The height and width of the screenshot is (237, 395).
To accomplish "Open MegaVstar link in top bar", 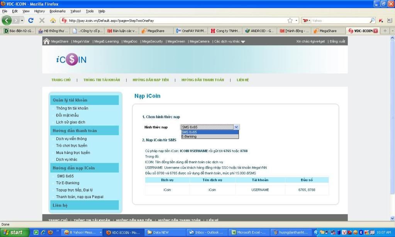I will click(x=81, y=42).
